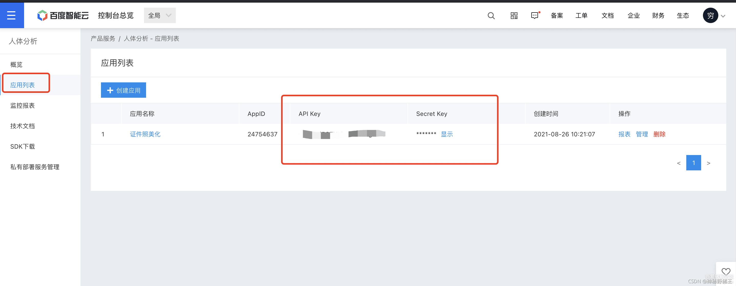Viewport: 736px width, 286px height.
Task: Open the search magnifier icon
Action: pos(491,15)
